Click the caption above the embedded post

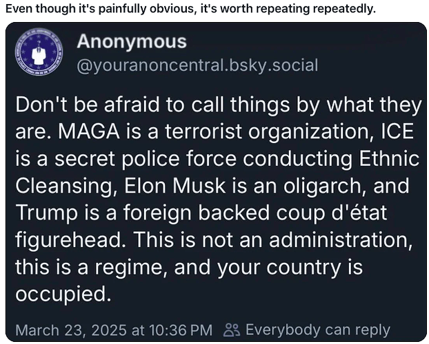point(190,9)
